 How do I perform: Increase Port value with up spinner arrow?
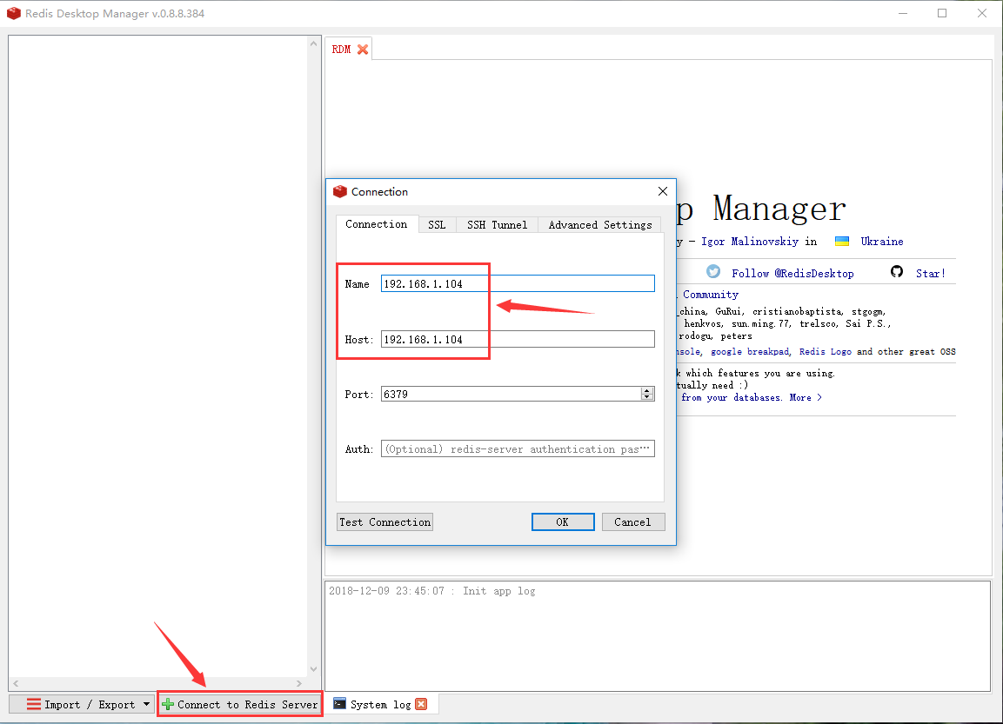tap(647, 390)
